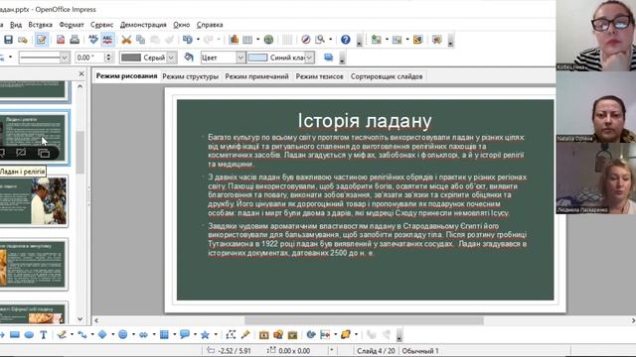The width and height of the screenshot is (636, 357).
Task: Choose the Block Arrows tool
Action: [x=143, y=335]
